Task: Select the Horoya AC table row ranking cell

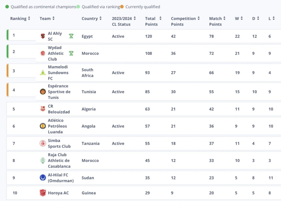Action: (x=15, y=193)
